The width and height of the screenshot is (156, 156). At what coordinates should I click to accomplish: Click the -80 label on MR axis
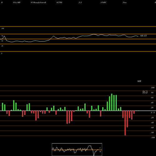coord(152,133)
